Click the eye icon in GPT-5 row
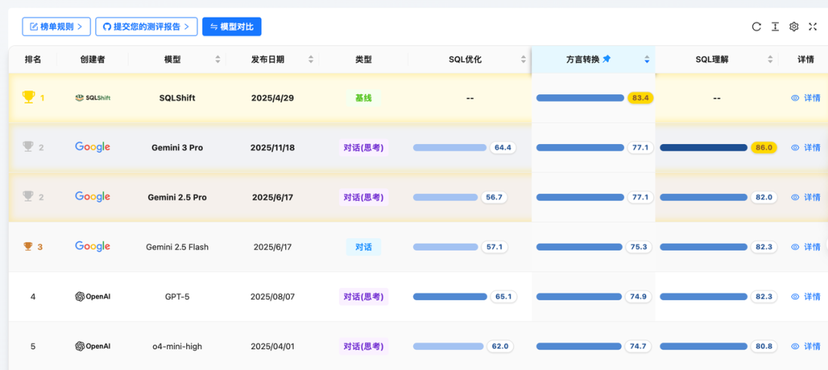Viewport: 828px width, 370px height. [x=795, y=296]
